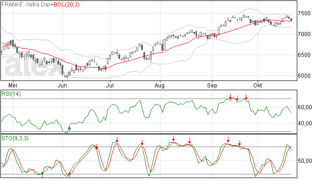Click the Jun month label

[x=62, y=85]
